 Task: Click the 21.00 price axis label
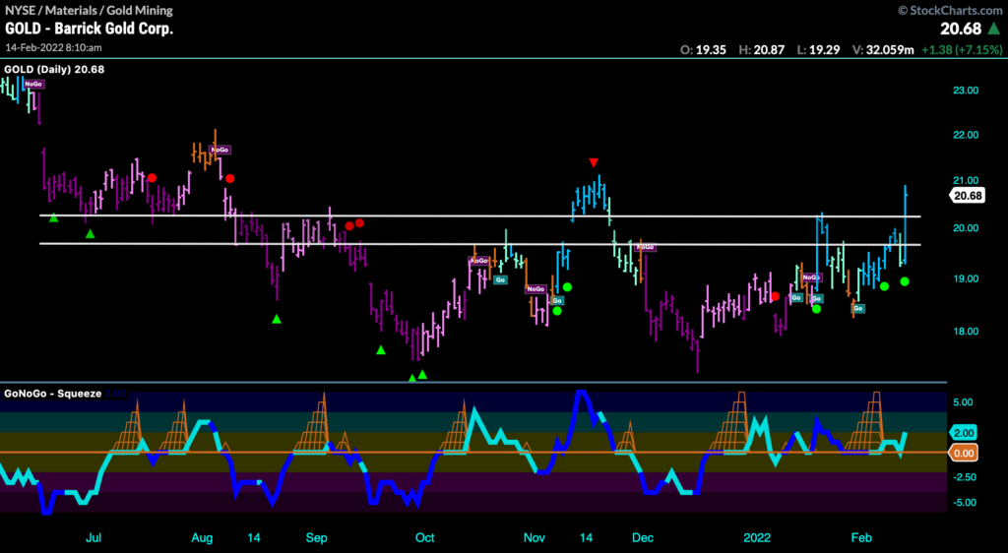pos(966,180)
